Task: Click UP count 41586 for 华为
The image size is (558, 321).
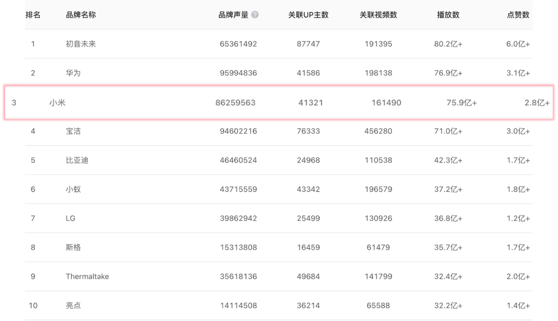Action: (308, 73)
